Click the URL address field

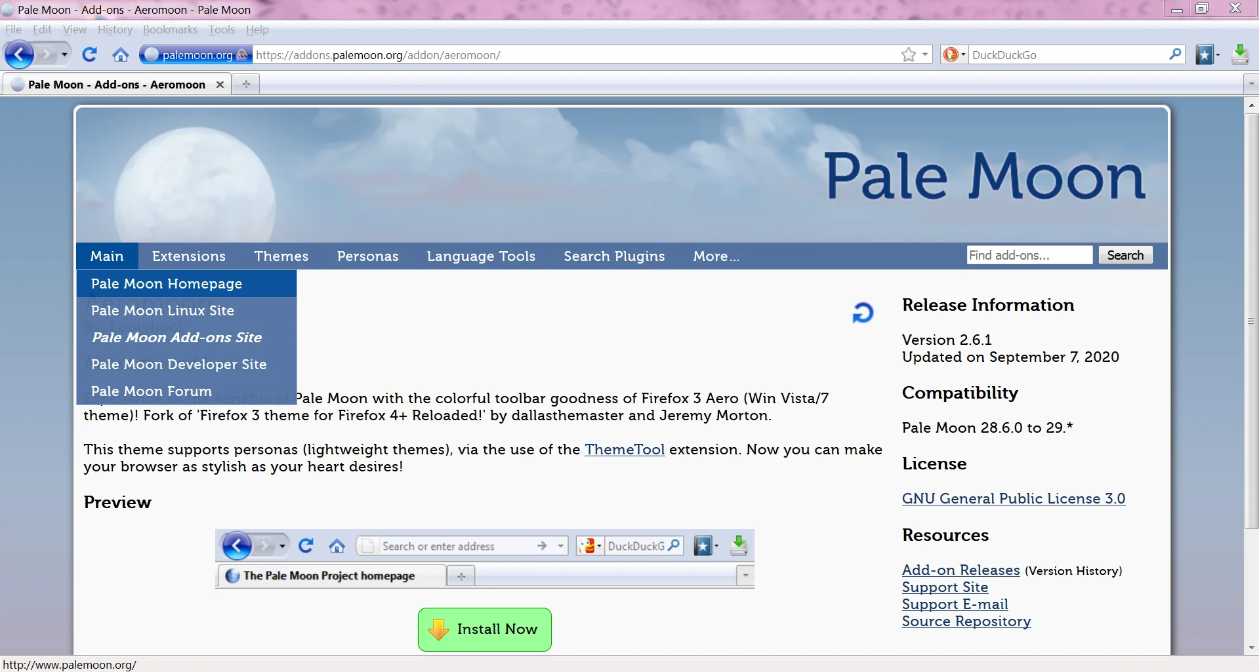(575, 54)
